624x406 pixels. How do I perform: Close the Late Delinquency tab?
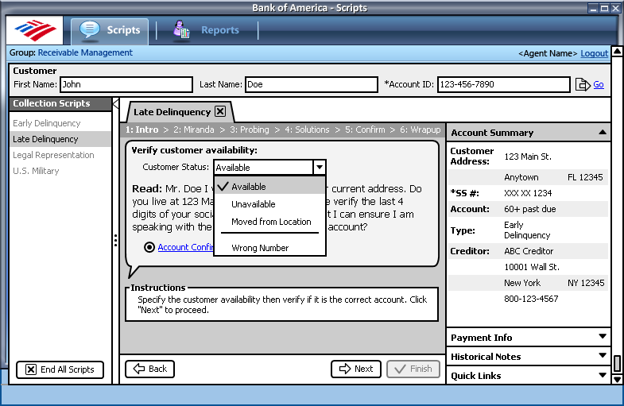220,112
